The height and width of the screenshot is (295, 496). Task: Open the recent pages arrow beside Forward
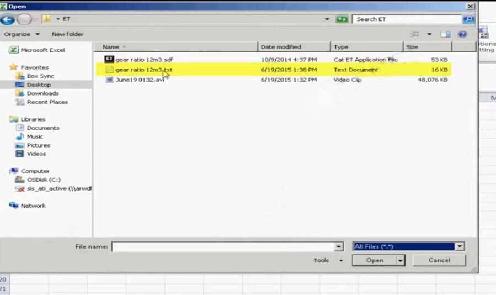click(36, 19)
